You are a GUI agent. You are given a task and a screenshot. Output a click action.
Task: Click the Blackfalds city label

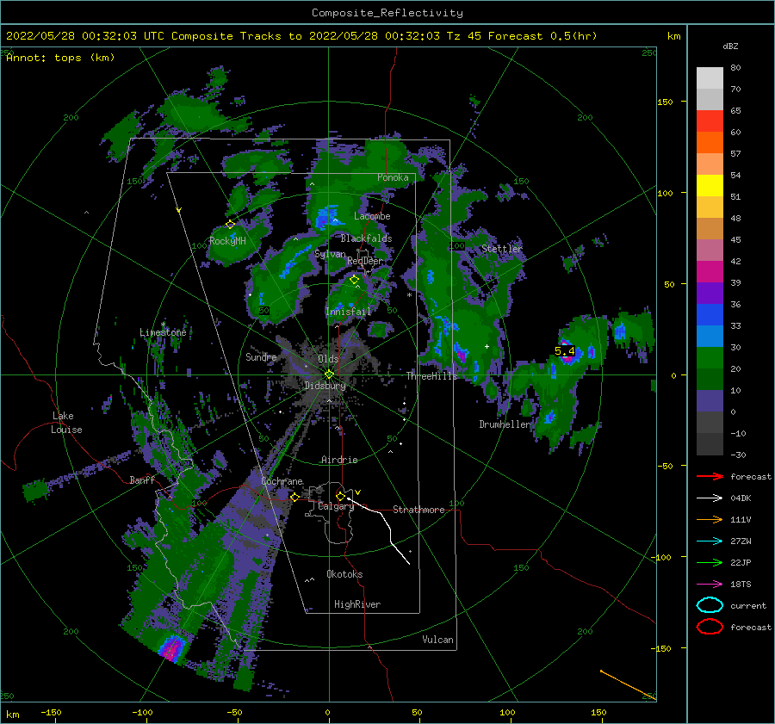[x=366, y=238]
